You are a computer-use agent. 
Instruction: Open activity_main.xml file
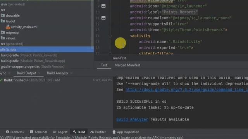pyautogui.click(x=22, y=27)
